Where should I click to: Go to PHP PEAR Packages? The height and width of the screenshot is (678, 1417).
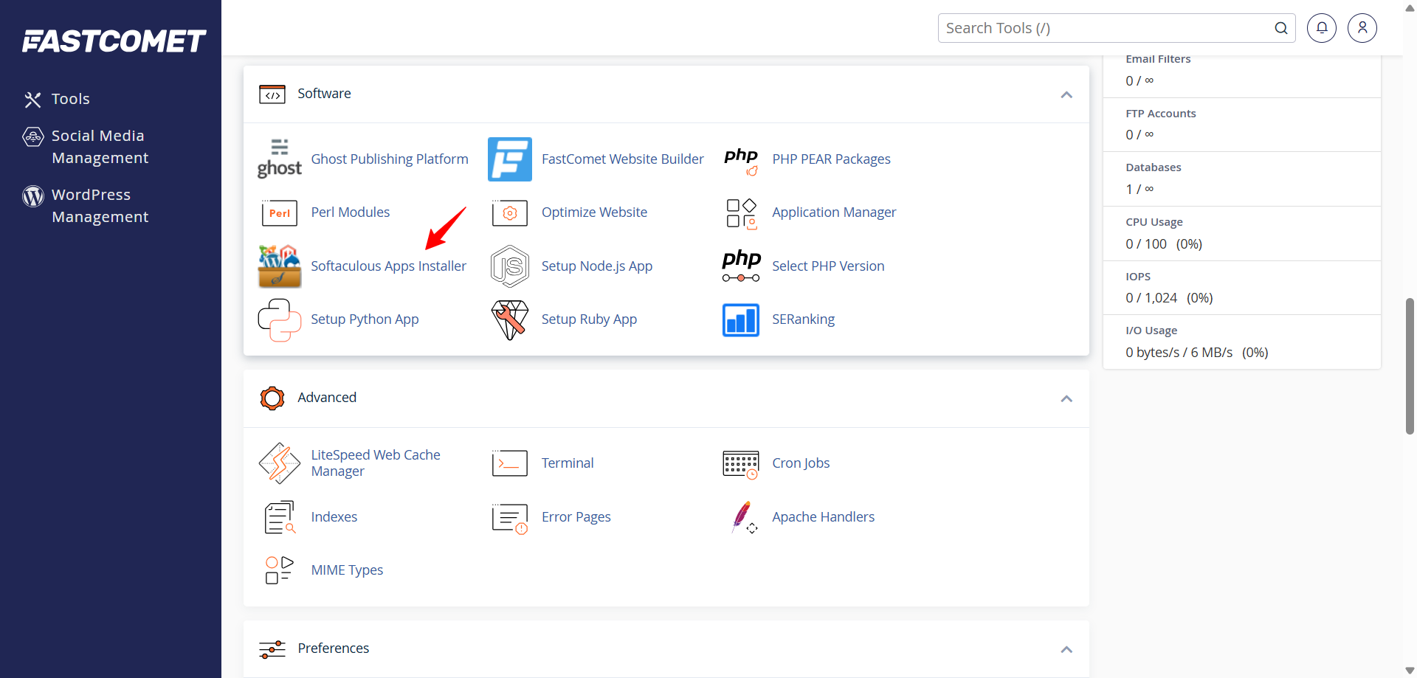831,159
